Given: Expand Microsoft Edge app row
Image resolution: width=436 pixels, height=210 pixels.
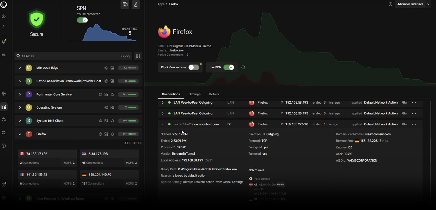Looking at the screenshot, I should click(20, 68).
